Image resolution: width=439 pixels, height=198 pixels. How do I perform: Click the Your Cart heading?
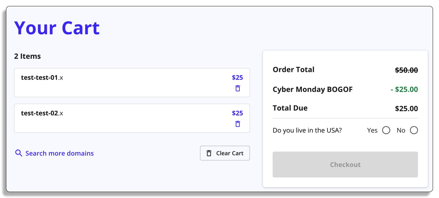coord(57,28)
